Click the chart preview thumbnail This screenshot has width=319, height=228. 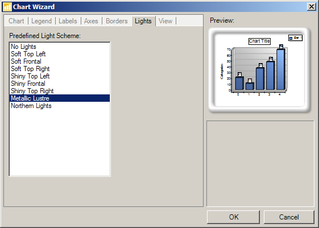[x=259, y=70]
